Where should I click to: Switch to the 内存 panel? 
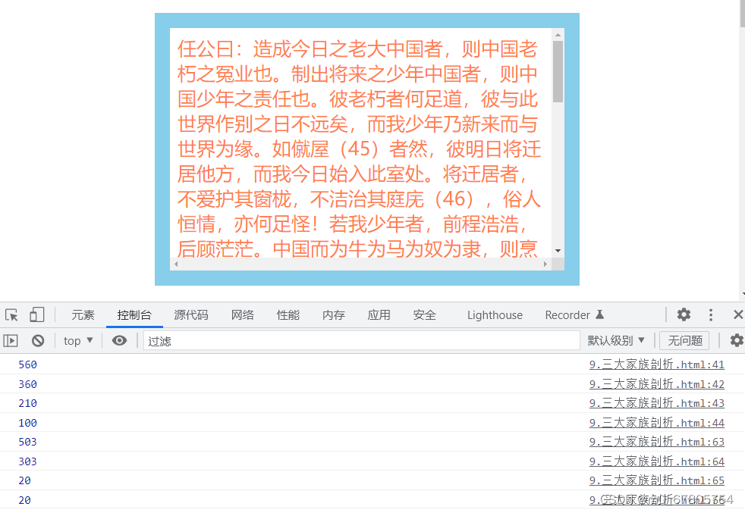[x=334, y=314]
